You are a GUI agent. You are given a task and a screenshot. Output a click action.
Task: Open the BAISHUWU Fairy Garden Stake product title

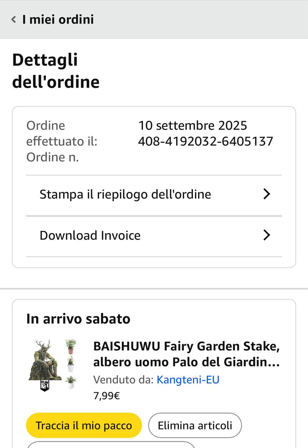[187, 354]
